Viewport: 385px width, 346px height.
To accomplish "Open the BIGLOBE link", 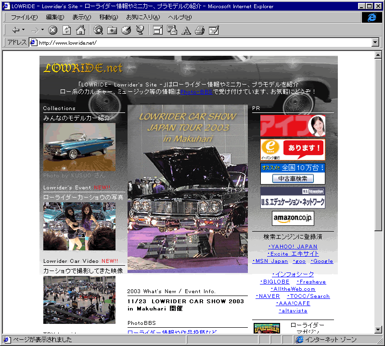I will click(x=275, y=282).
